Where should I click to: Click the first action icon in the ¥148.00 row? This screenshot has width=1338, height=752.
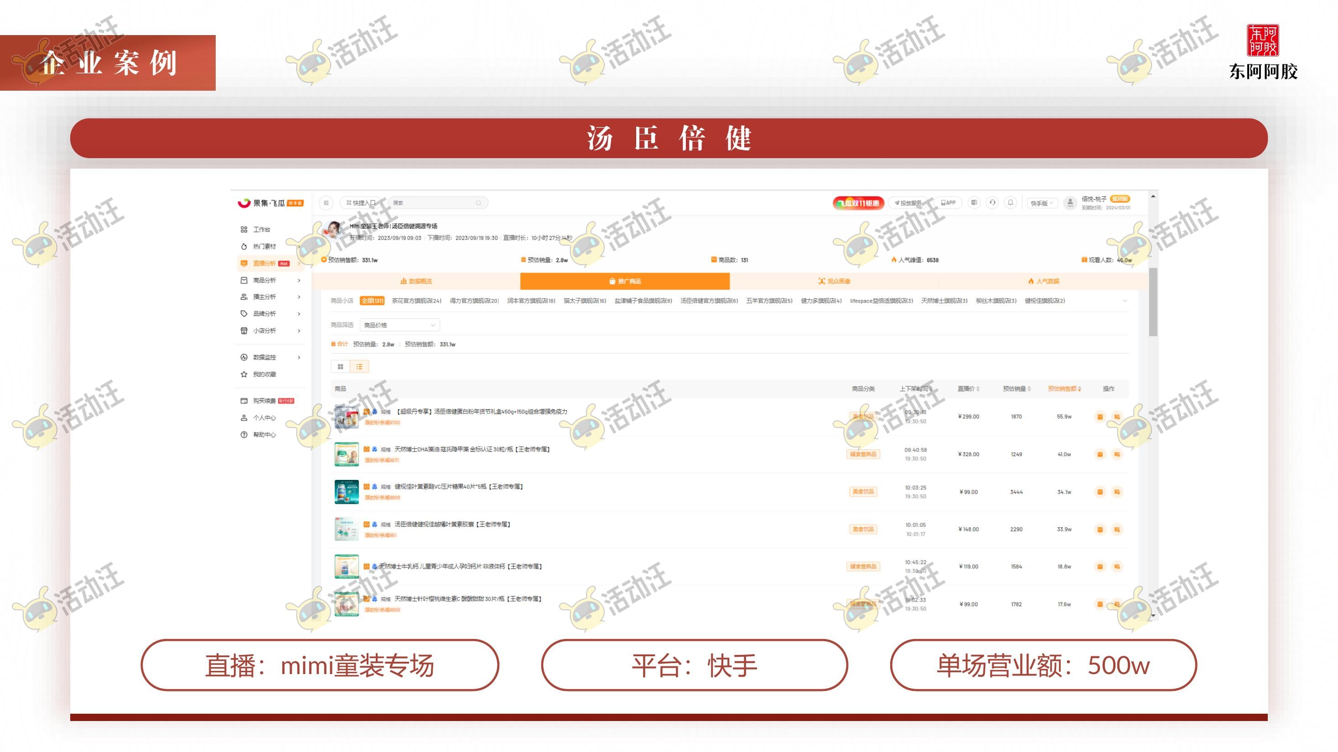pos(1100,529)
